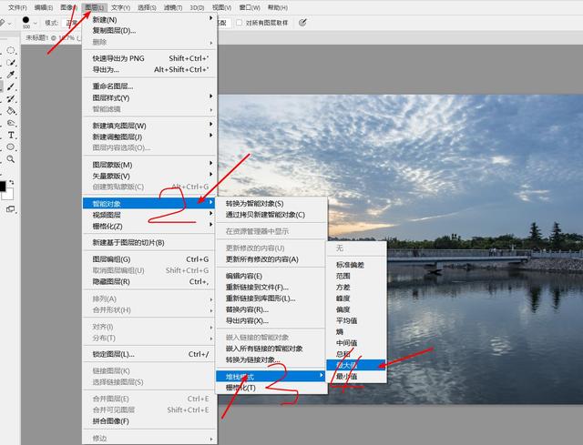
Task: Click the foreground black color swatch
Action: coord(3,186)
